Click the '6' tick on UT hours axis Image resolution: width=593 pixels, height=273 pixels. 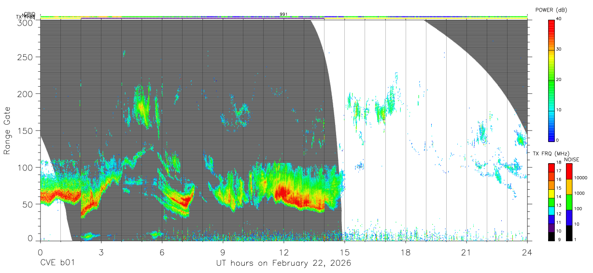point(162,252)
